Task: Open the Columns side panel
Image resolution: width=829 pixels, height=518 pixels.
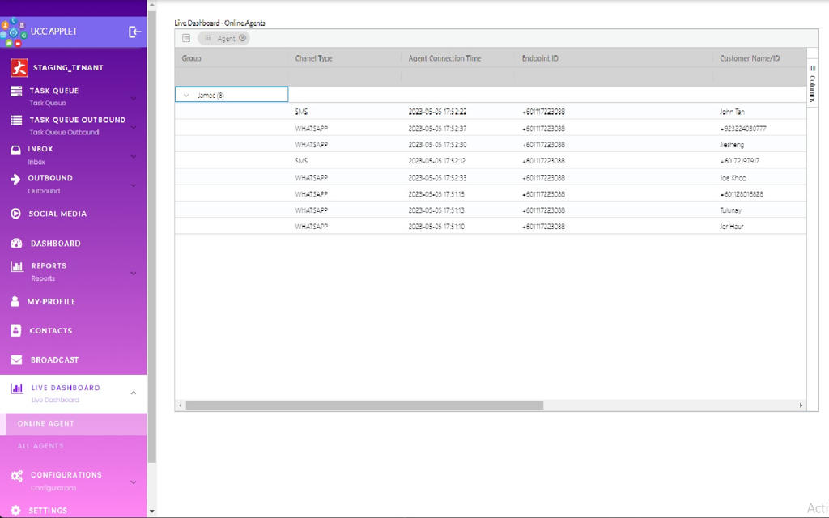Action: (x=812, y=83)
